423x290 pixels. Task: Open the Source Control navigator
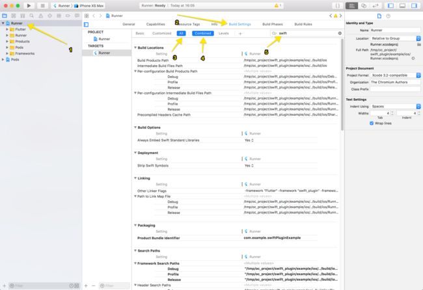coord(14,16)
